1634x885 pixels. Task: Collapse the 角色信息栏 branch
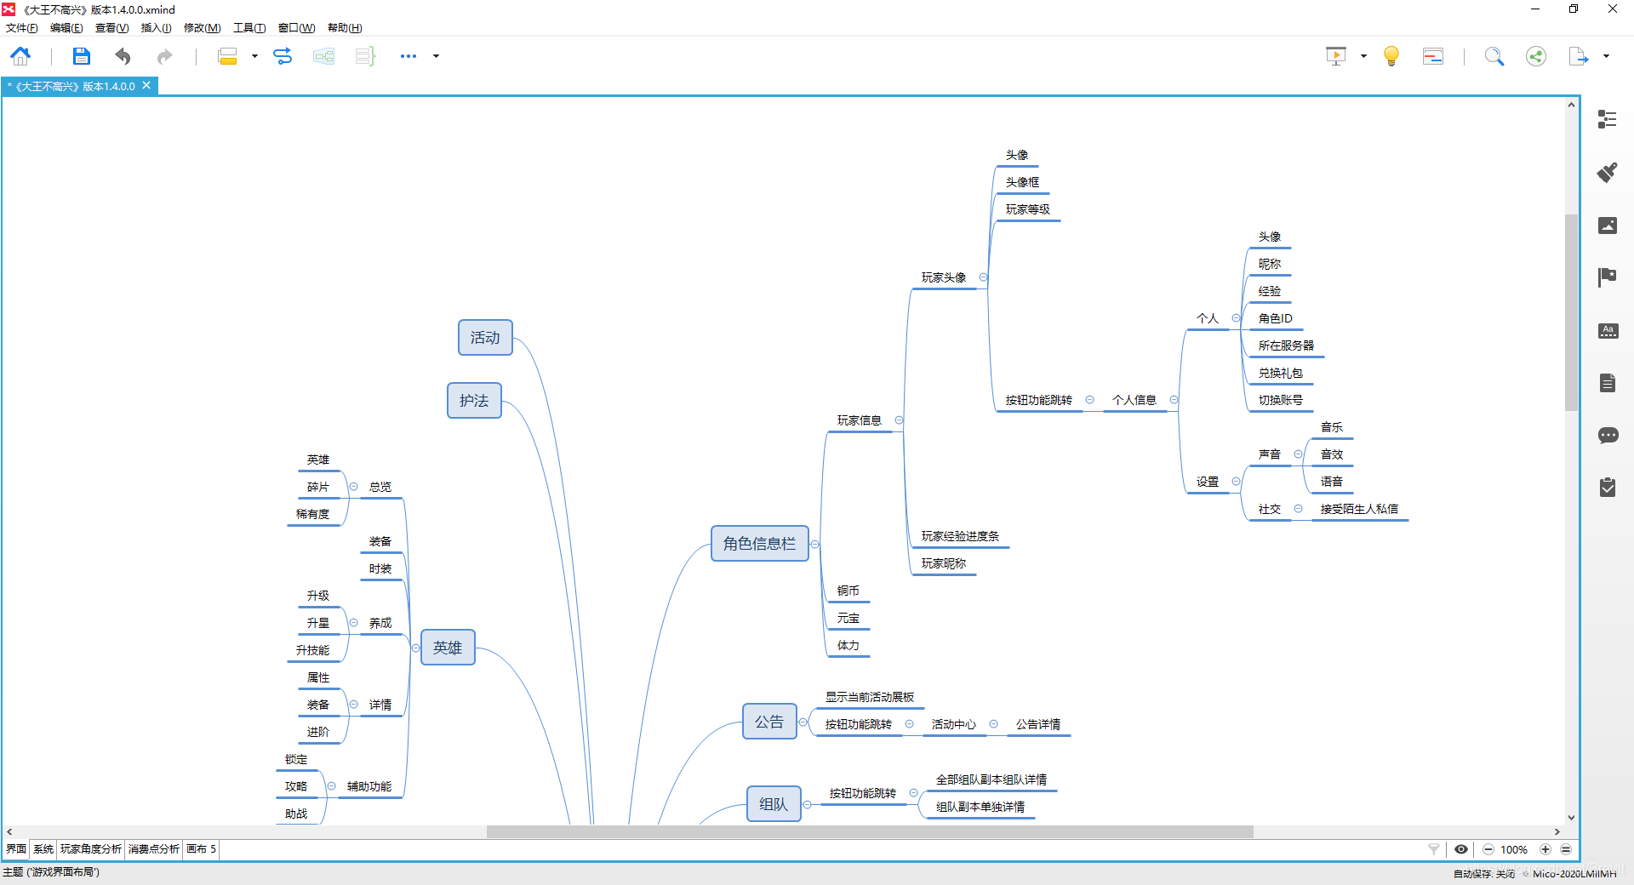click(x=814, y=544)
